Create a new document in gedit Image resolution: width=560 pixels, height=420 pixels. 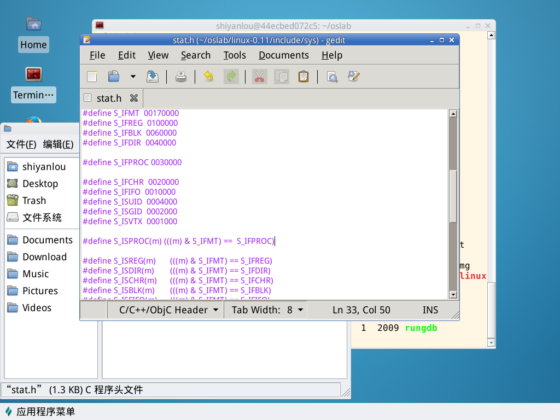point(92,77)
